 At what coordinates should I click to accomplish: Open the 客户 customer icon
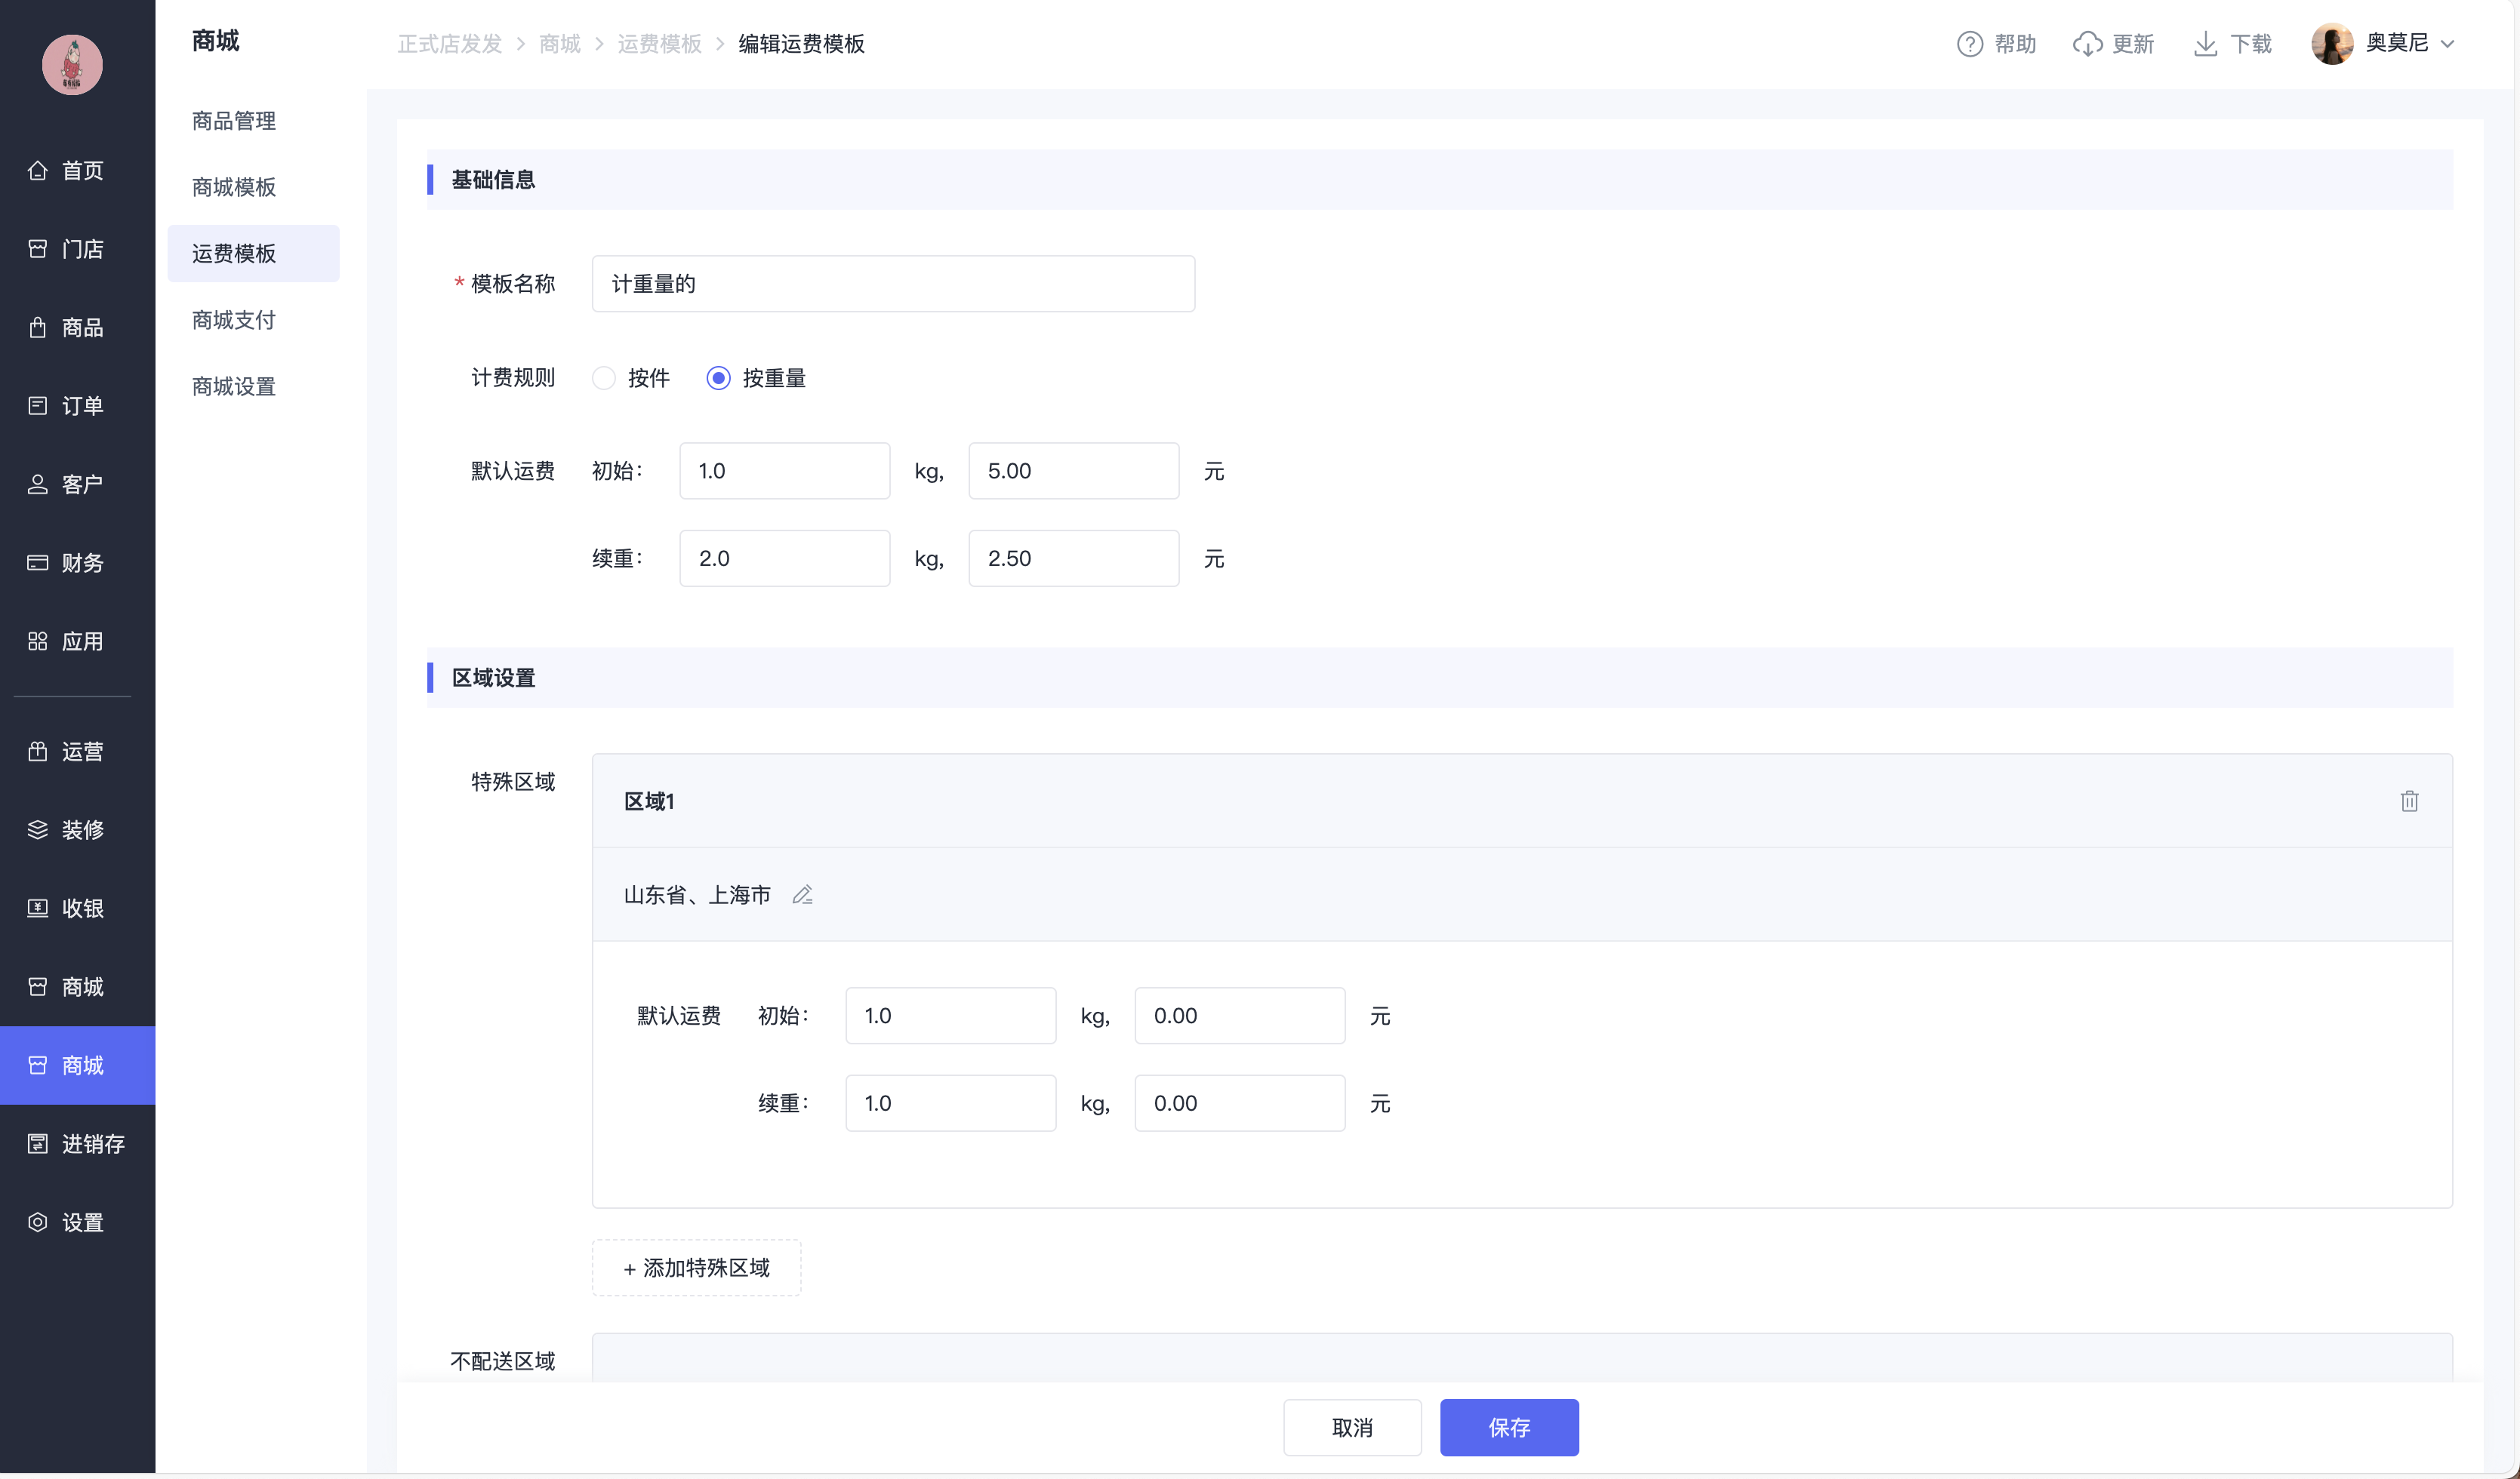coord(38,484)
